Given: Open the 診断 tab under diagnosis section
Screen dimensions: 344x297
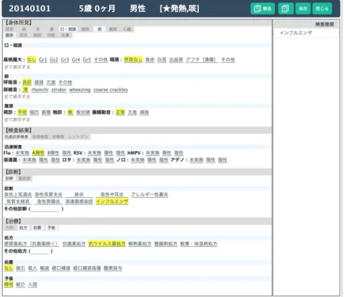Looking at the screenshot, I should tap(9, 178).
